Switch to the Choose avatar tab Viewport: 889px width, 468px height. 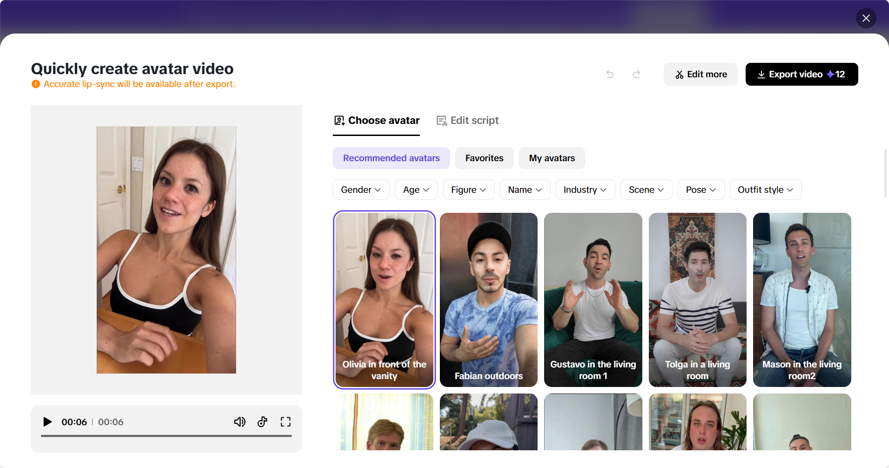377,121
